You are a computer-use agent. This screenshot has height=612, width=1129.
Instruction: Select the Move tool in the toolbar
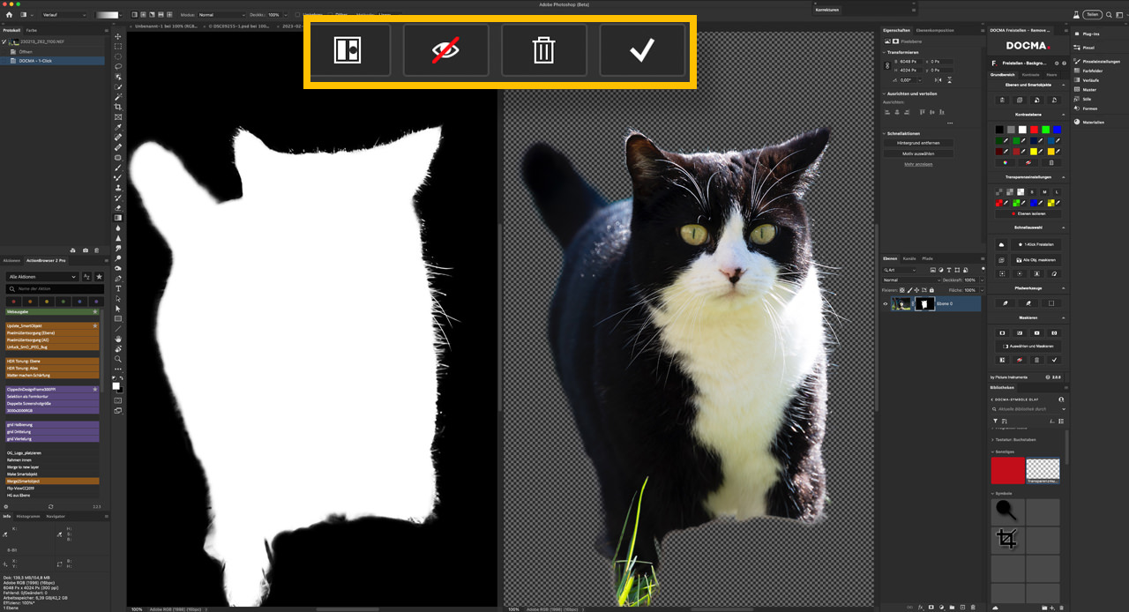click(118, 36)
